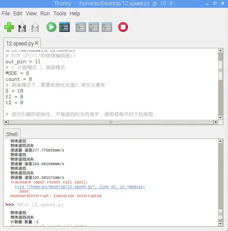Viewport: 228px width, 231px height.
Task: Click the '%Run 12.speed.py' shell command
Action: coord(40,205)
